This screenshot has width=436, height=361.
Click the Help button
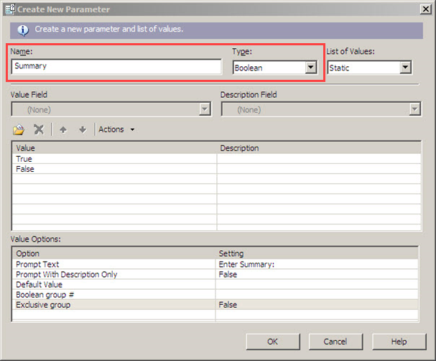399,342
